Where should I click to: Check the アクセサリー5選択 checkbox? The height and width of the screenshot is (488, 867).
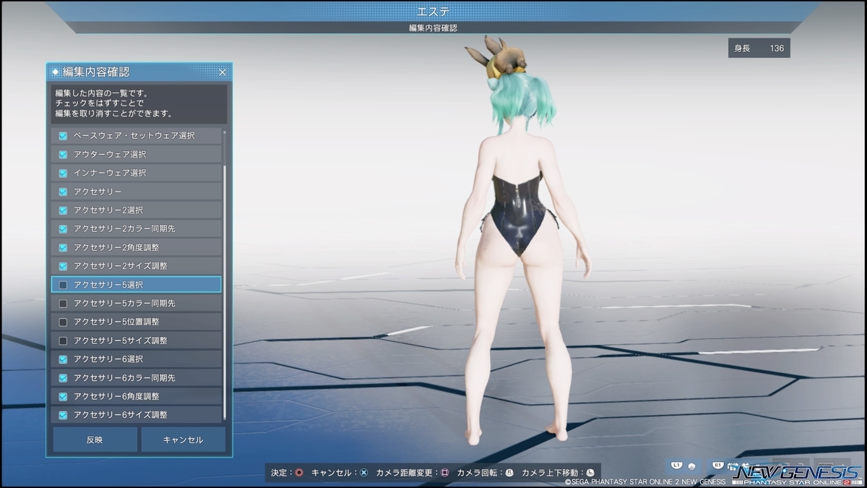(x=63, y=285)
